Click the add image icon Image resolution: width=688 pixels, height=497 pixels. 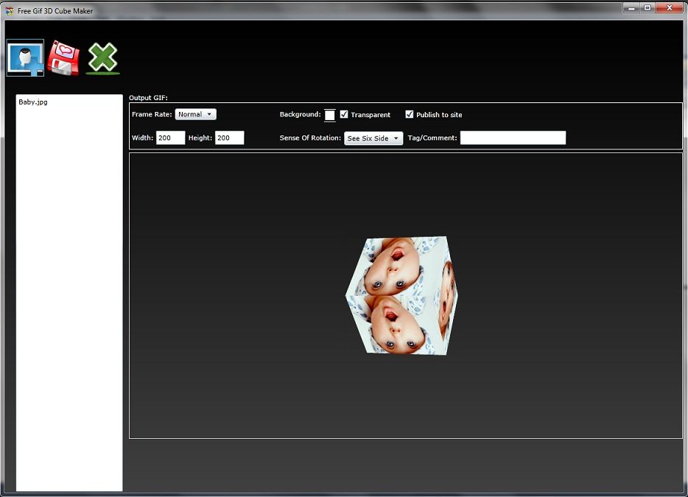25,58
